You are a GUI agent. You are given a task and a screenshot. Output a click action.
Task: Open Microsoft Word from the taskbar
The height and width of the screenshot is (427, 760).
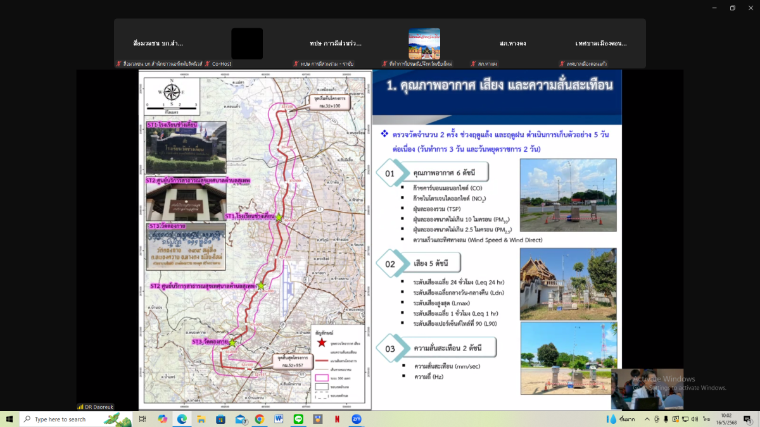[x=279, y=419]
